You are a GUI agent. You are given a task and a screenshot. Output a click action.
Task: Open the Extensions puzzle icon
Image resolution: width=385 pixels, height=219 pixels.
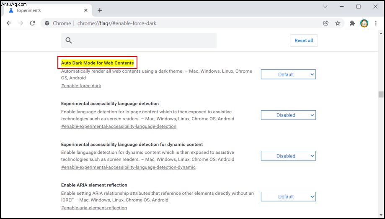(352, 23)
